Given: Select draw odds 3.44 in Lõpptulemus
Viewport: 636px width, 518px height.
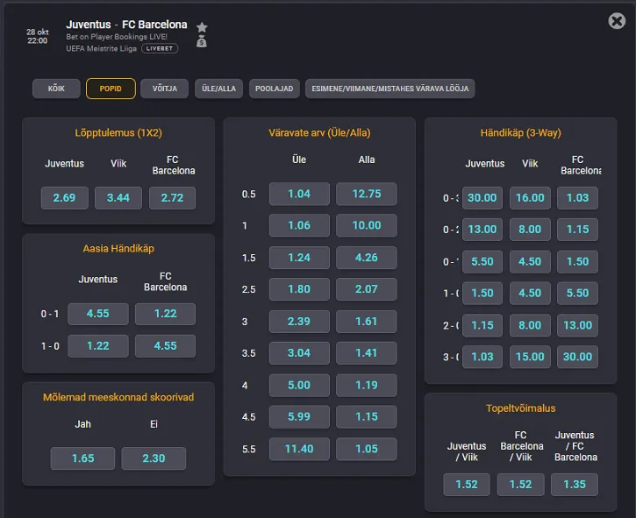Looking at the screenshot, I should 118,198.
